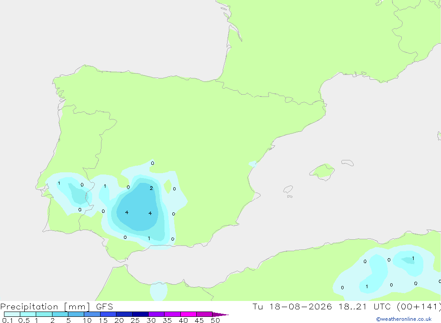Viewport: 441px width, 323px height.
Task: Select the 25–30 mm legend swatch
Action: (x=140, y=314)
